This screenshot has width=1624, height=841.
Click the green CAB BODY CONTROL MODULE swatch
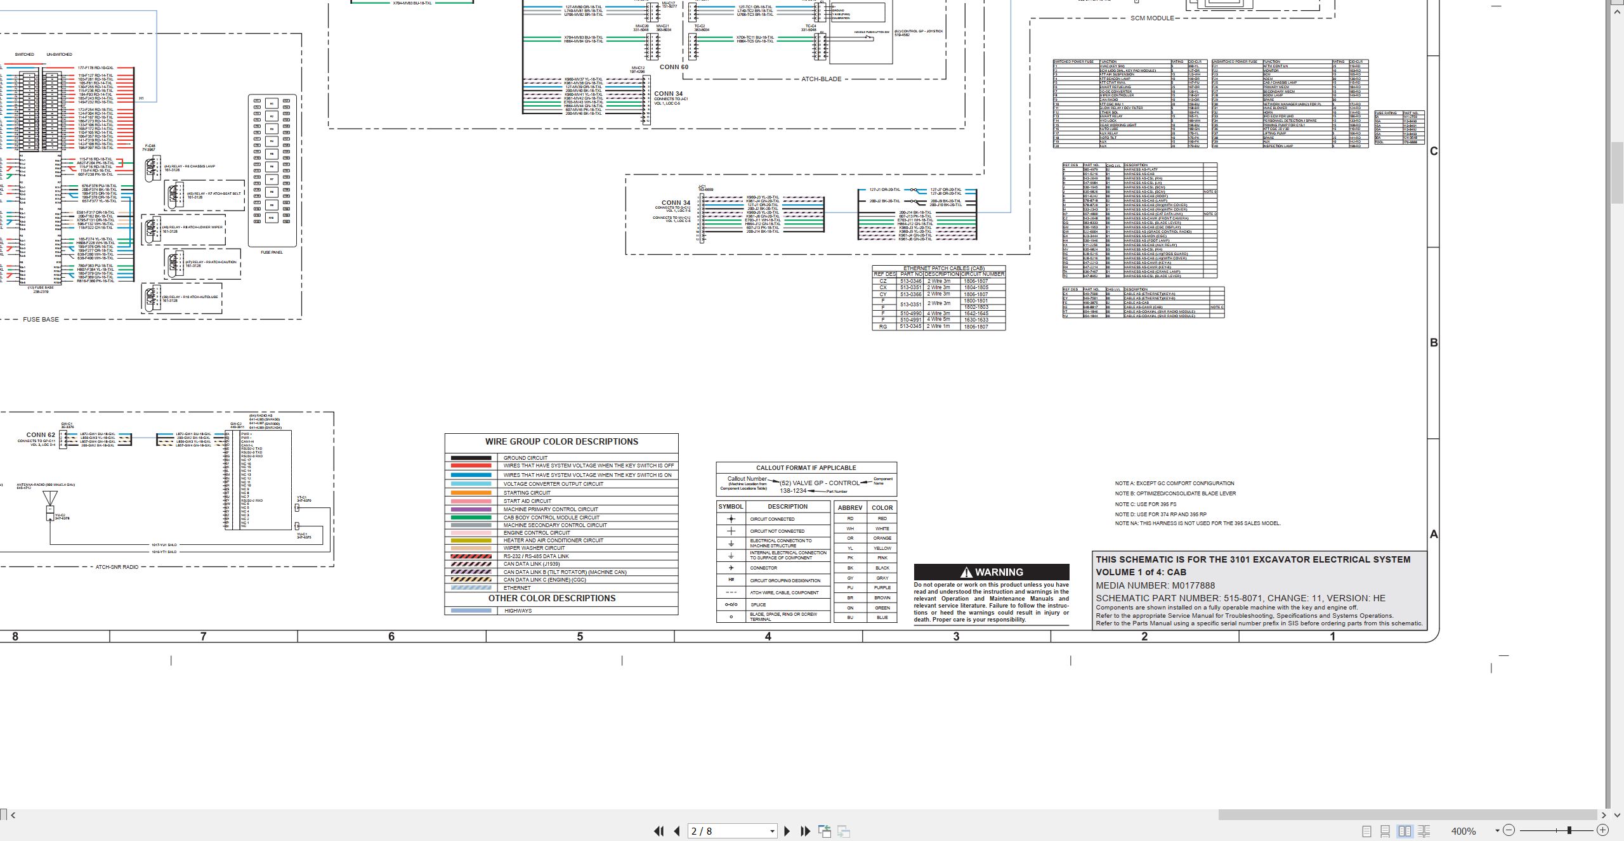coord(471,518)
